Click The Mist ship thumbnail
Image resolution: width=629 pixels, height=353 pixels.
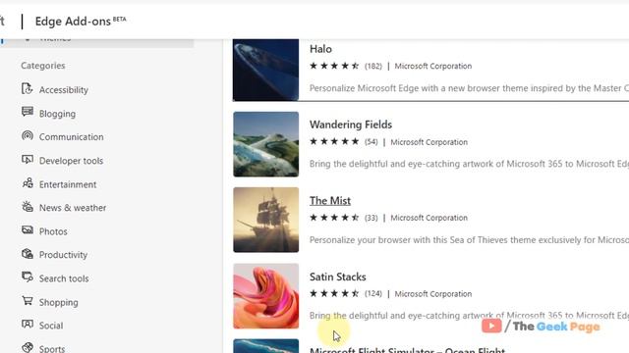pyautogui.click(x=266, y=220)
